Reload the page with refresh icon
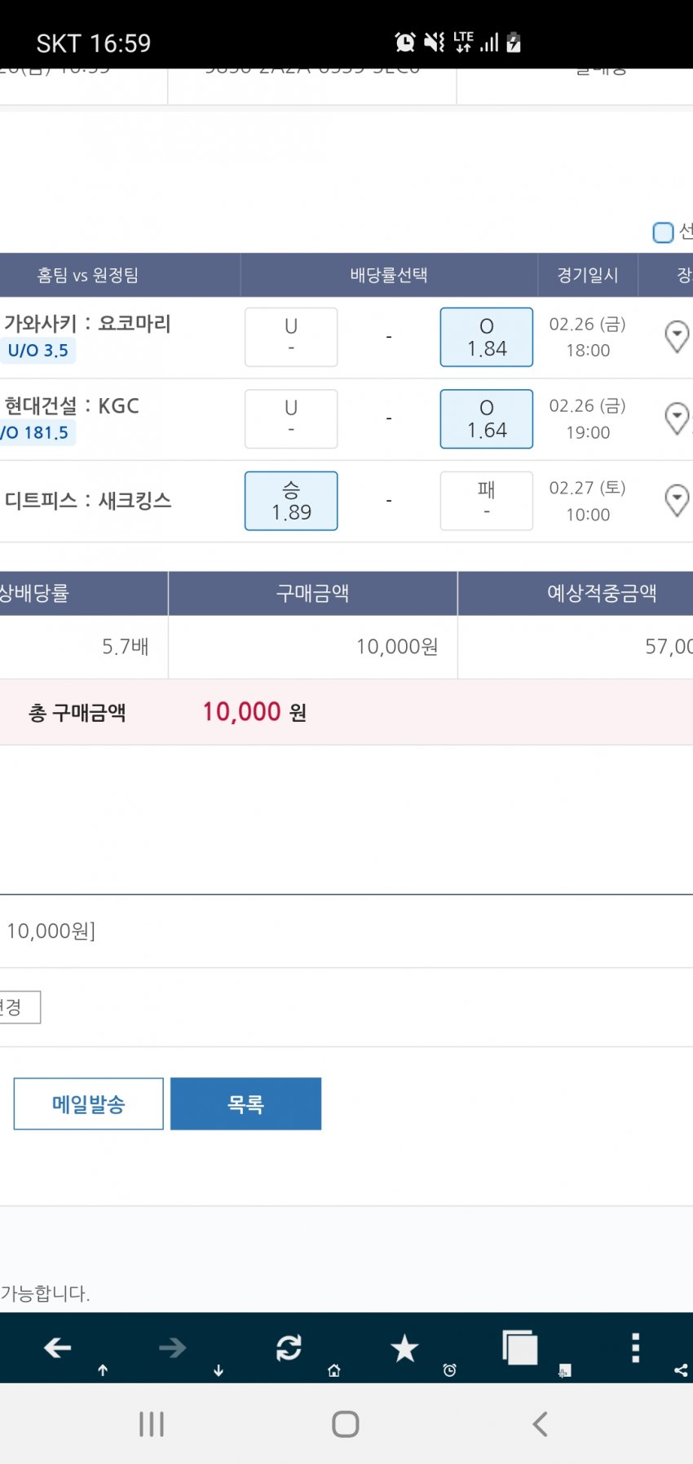Viewport: 693px width, 1464px height. click(289, 1348)
